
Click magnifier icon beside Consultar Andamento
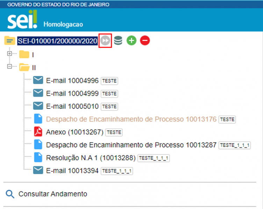click(10, 194)
